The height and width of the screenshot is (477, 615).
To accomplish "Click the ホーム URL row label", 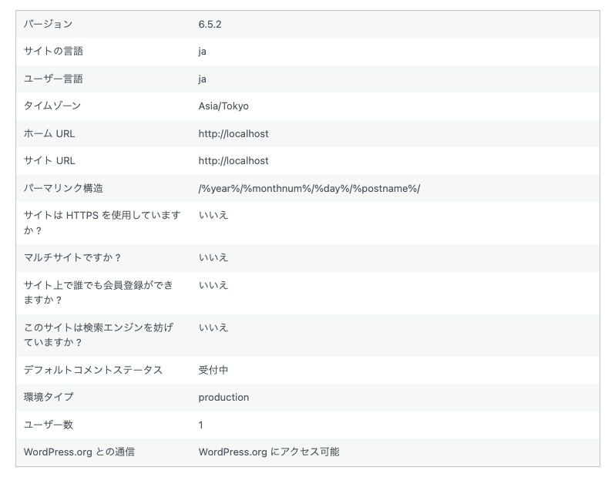I will tap(49, 134).
